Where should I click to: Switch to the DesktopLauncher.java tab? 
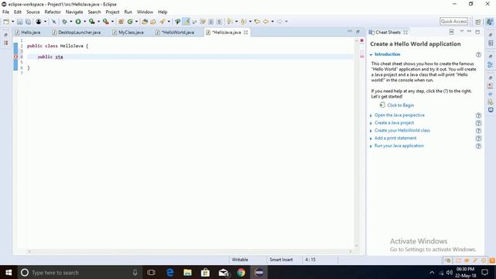(x=76, y=33)
